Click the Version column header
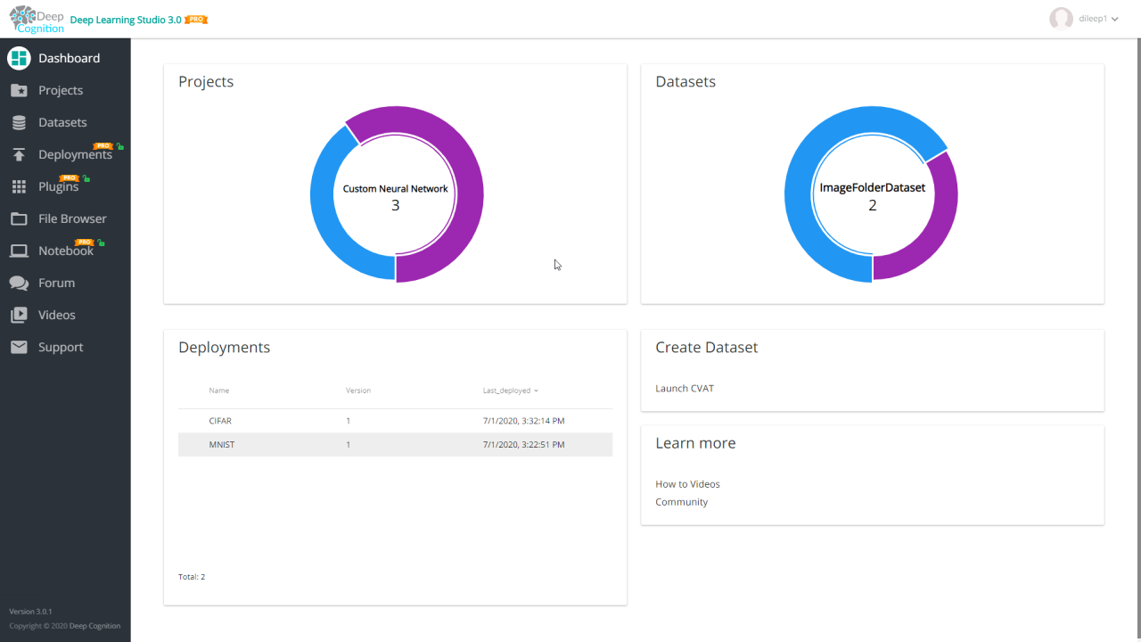 pos(358,391)
